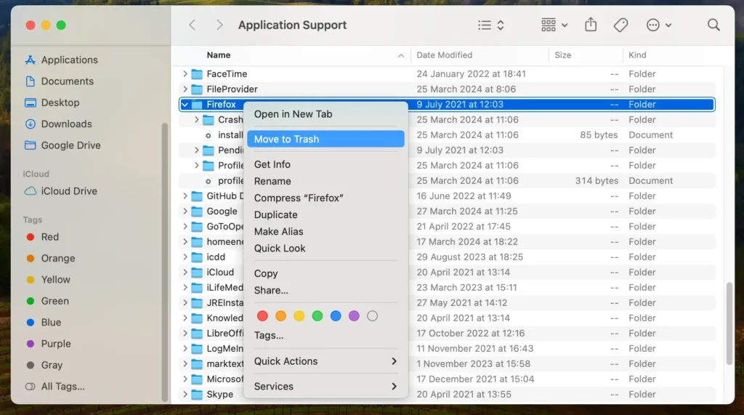Open Applications in the sidebar
The height and width of the screenshot is (415, 744).
coord(69,60)
